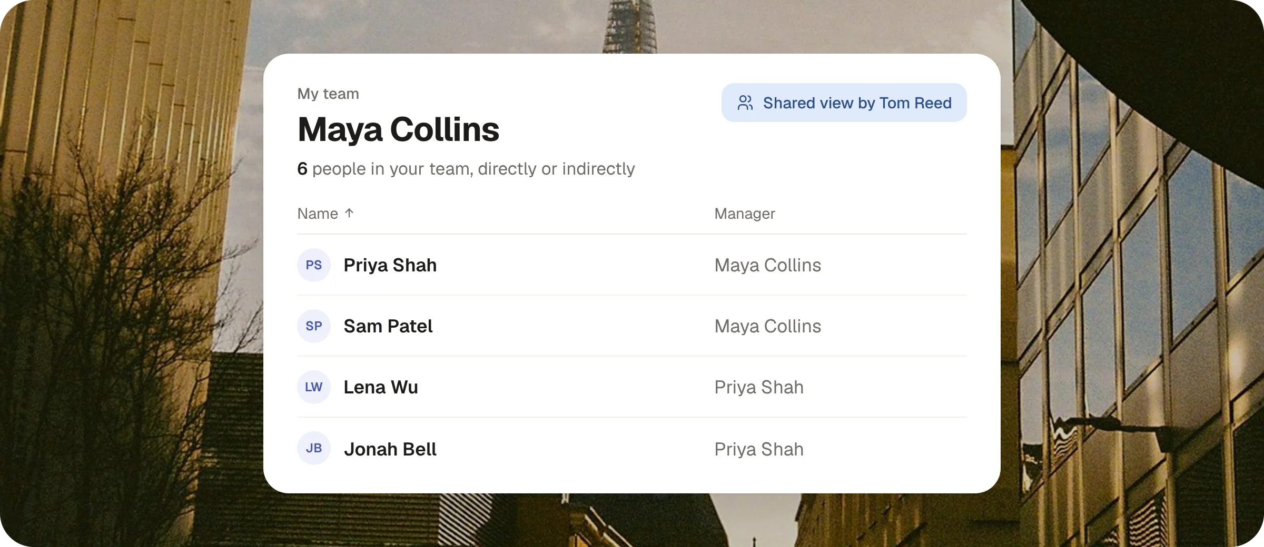Sort by the Name column header
This screenshot has height=547, width=1264.
pyautogui.click(x=325, y=213)
